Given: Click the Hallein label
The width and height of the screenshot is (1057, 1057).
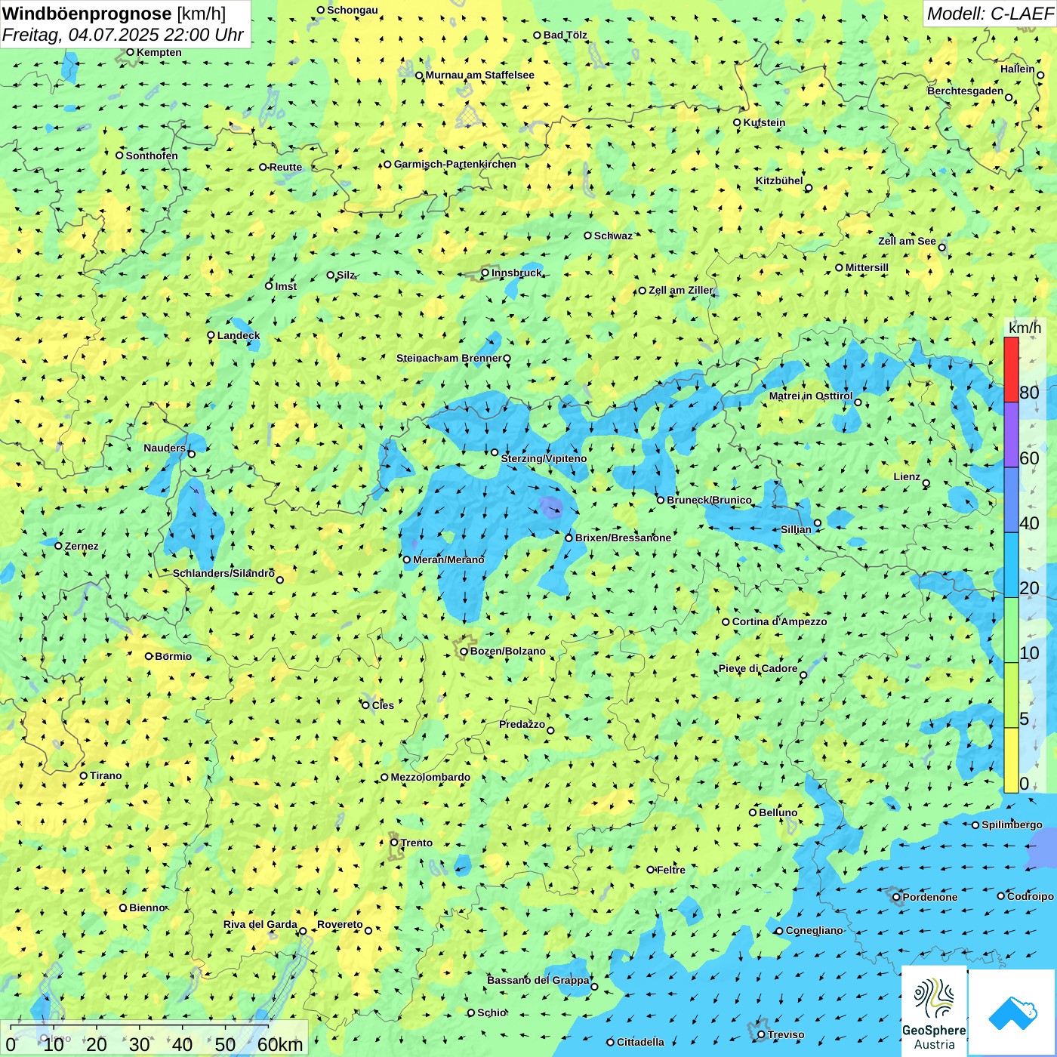Looking at the screenshot, I should (x=1018, y=69).
